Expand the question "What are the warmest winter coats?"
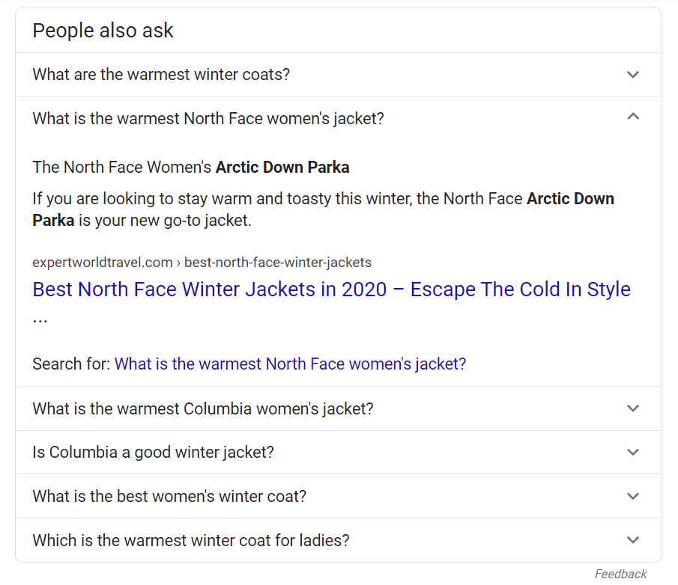Image resolution: width=678 pixels, height=585 pixels. click(x=161, y=75)
